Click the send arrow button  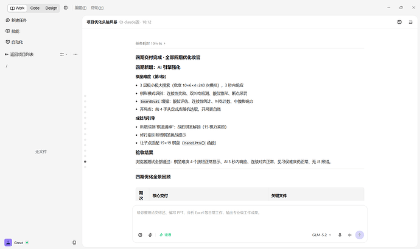pyautogui.click(x=360, y=235)
